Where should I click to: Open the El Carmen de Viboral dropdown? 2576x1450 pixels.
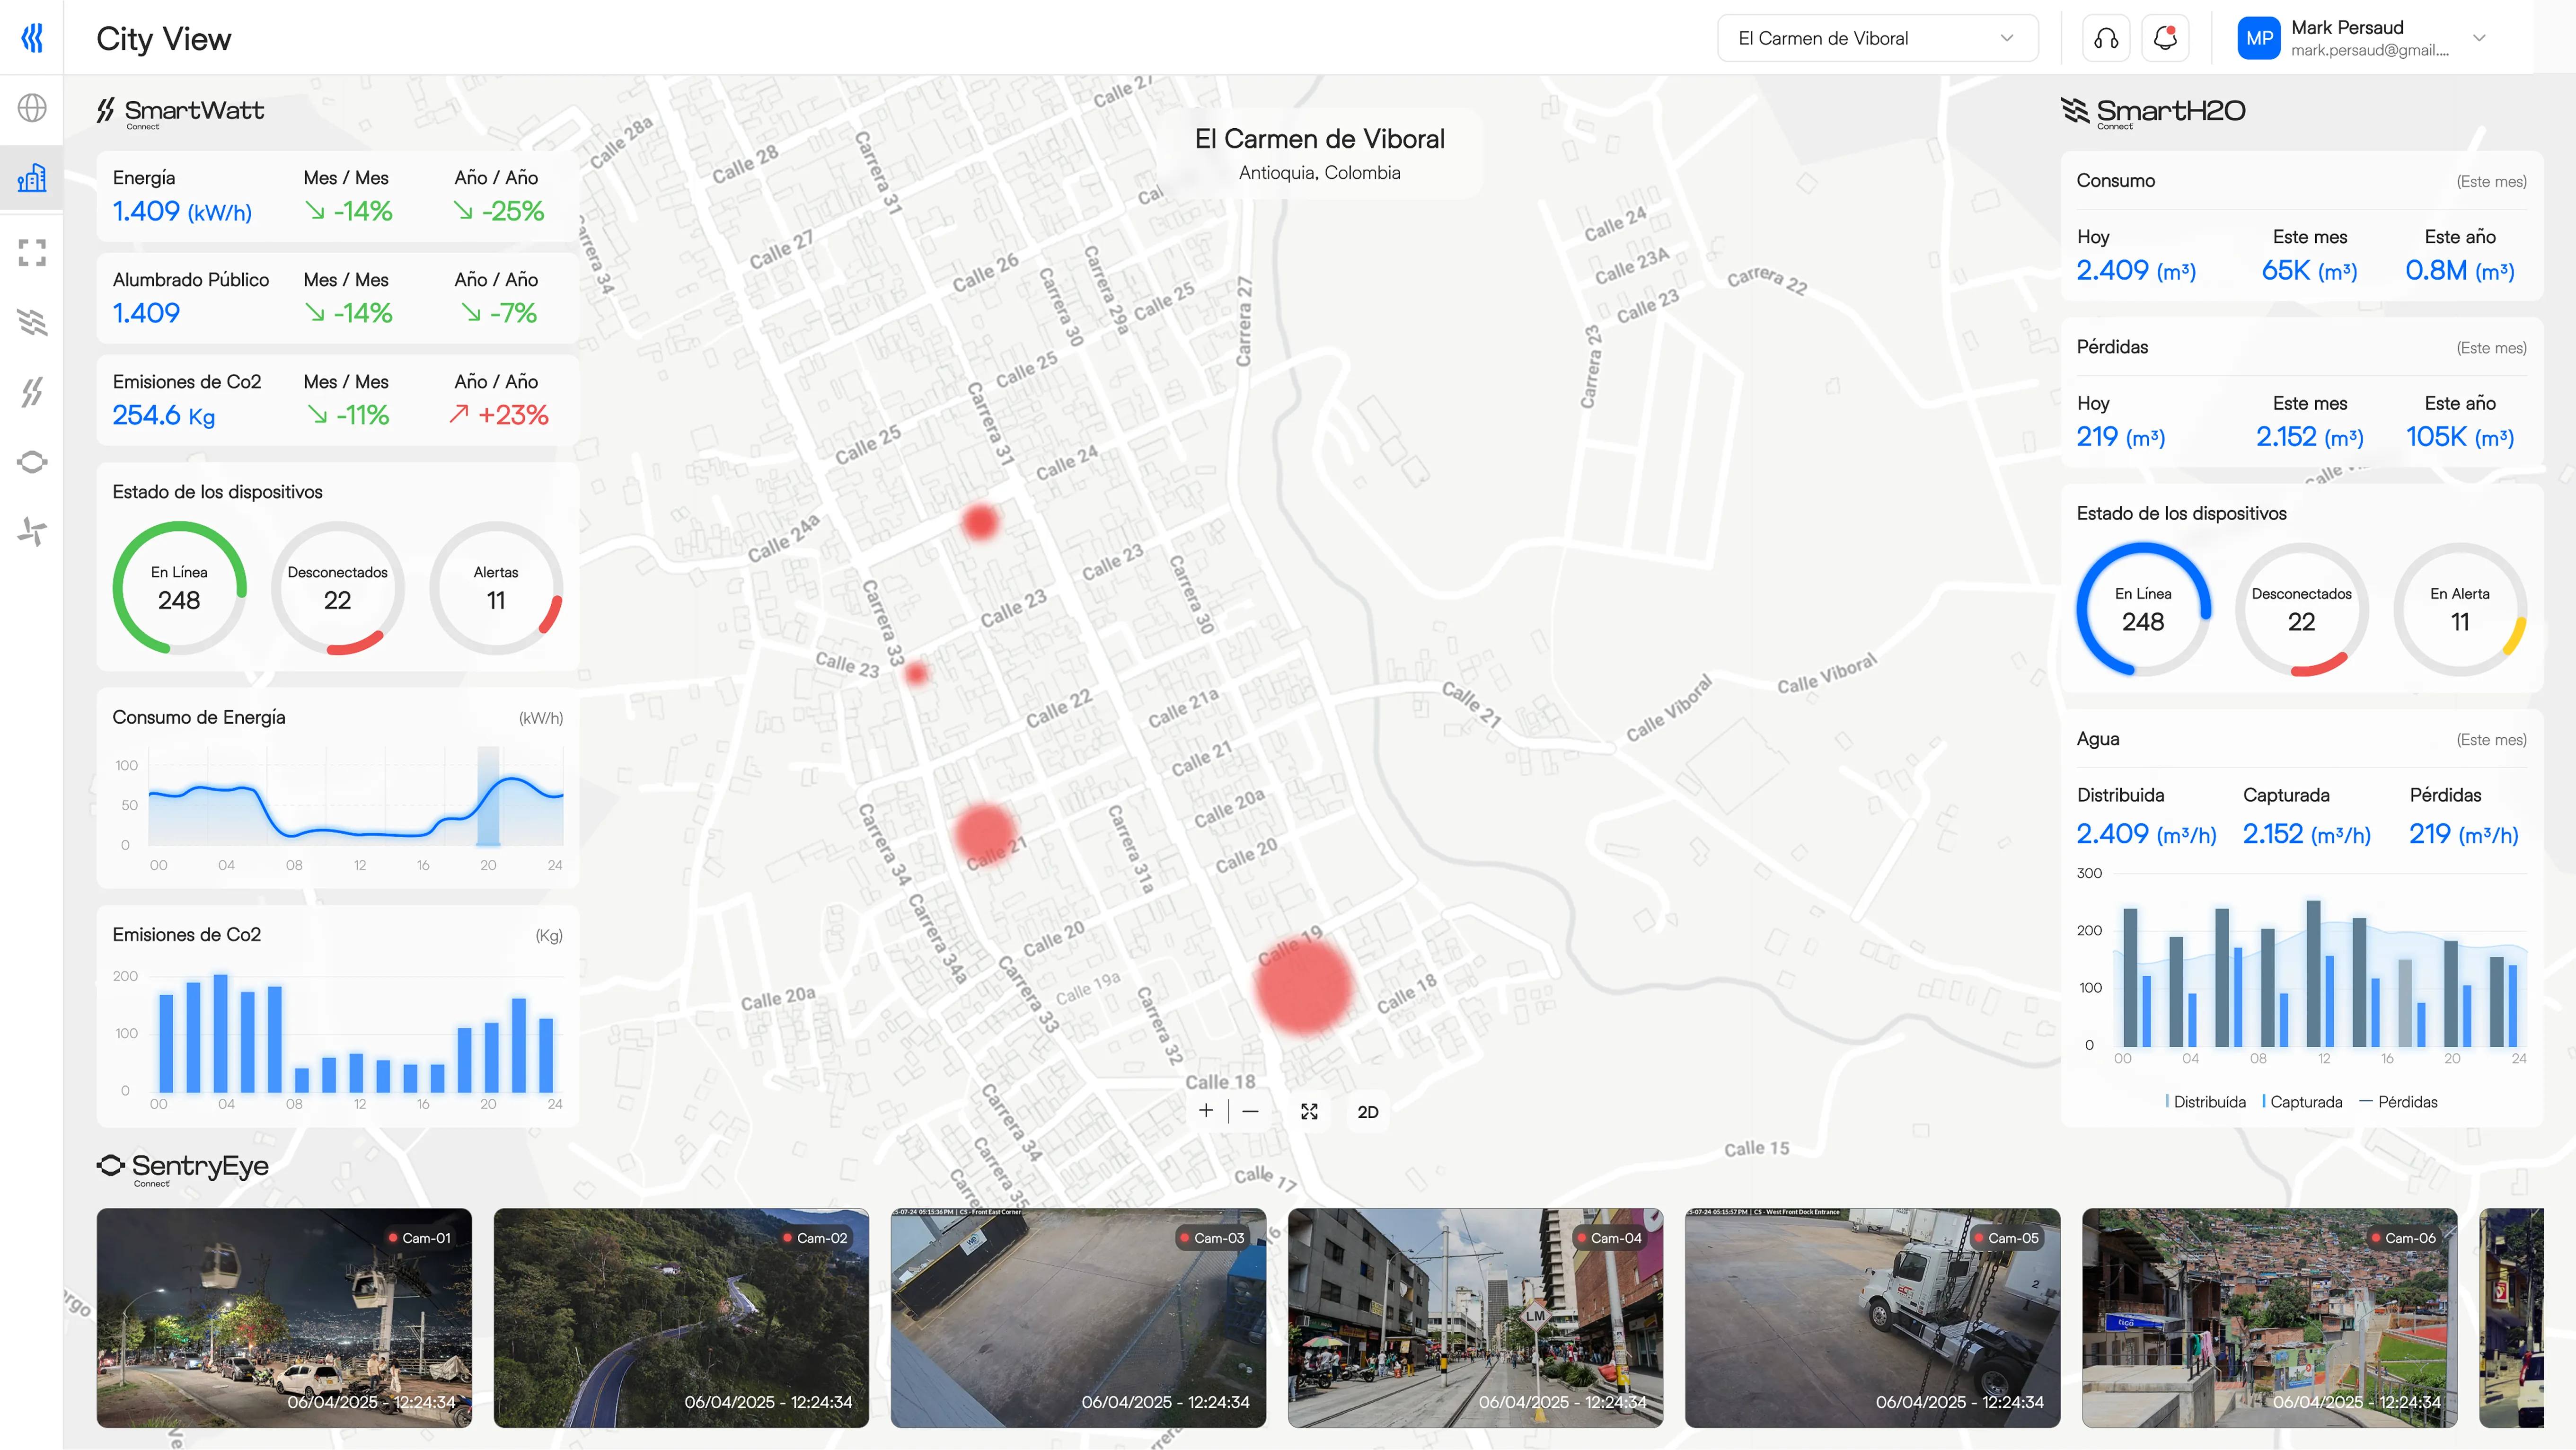click(x=1877, y=38)
